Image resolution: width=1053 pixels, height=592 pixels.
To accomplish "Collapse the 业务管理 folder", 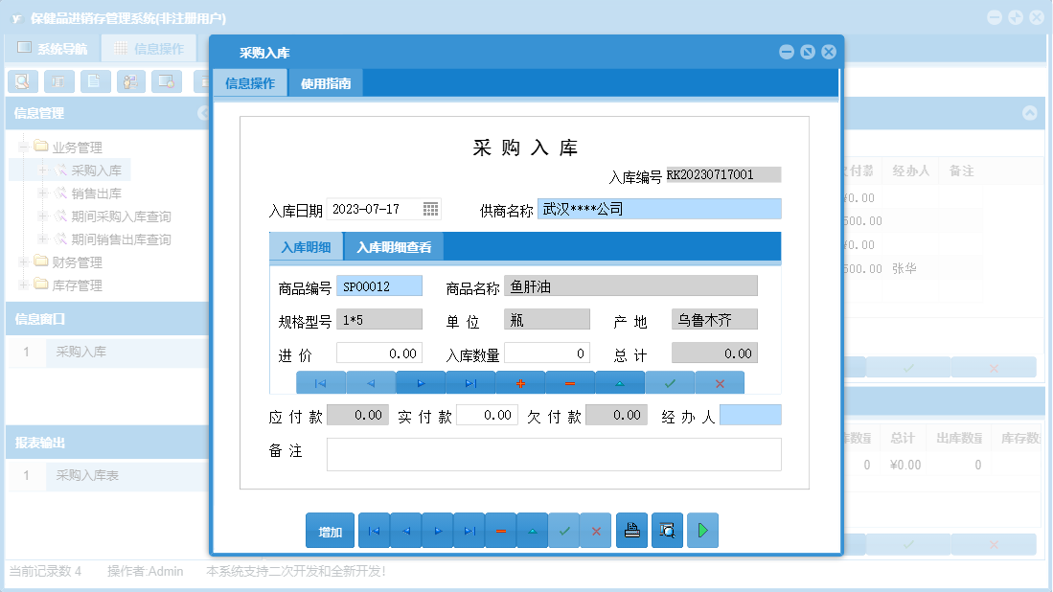I will click(21, 147).
